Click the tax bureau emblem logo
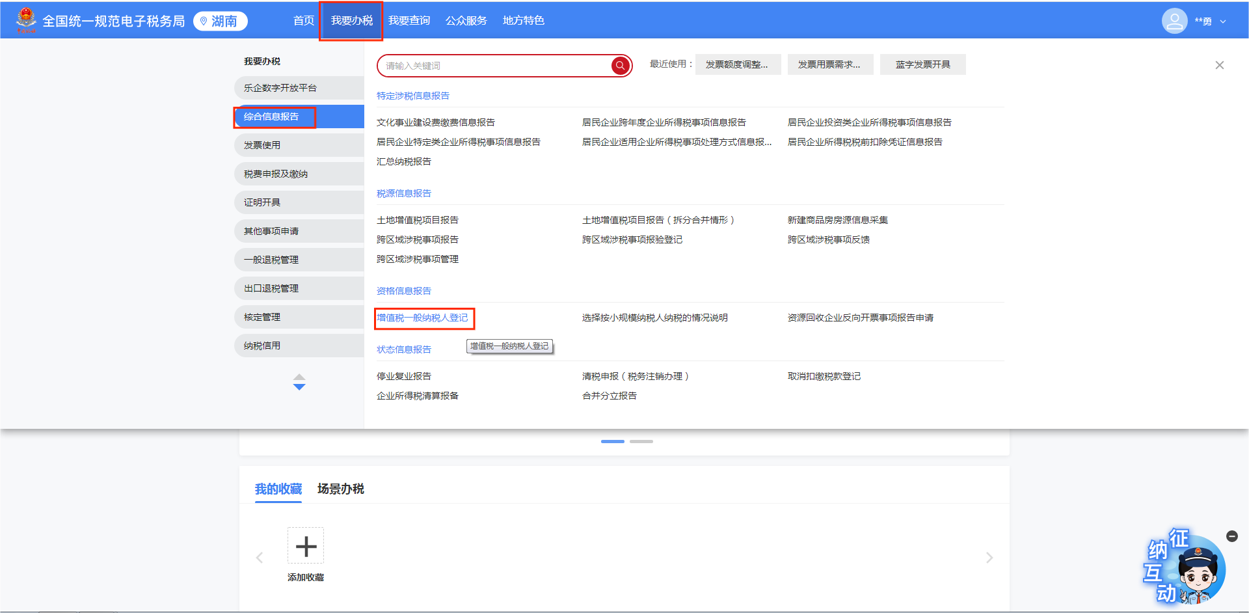Image resolution: width=1249 pixels, height=613 pixels. pos(27,20)
